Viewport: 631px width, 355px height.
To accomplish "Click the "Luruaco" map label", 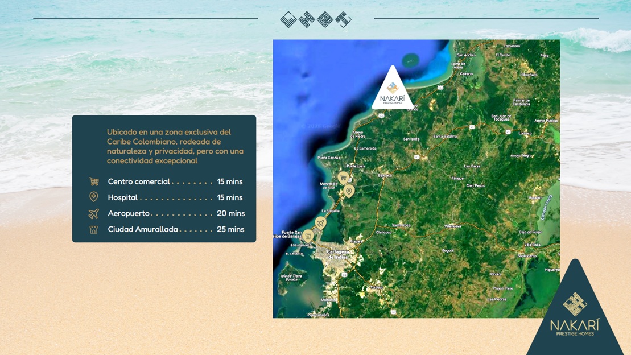I will (x=525, y=133).
